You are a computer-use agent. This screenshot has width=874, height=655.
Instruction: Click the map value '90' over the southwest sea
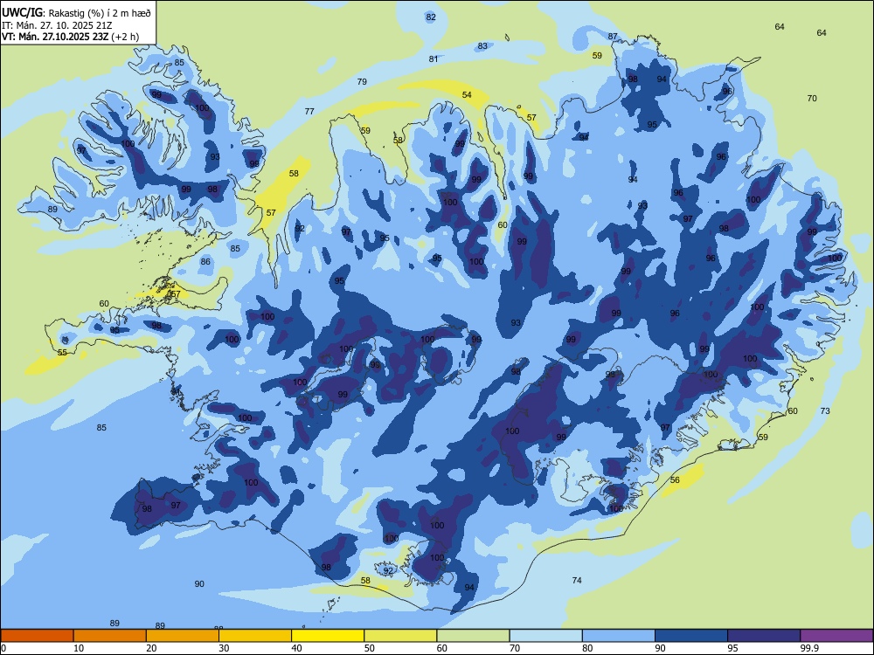[199, 584]
